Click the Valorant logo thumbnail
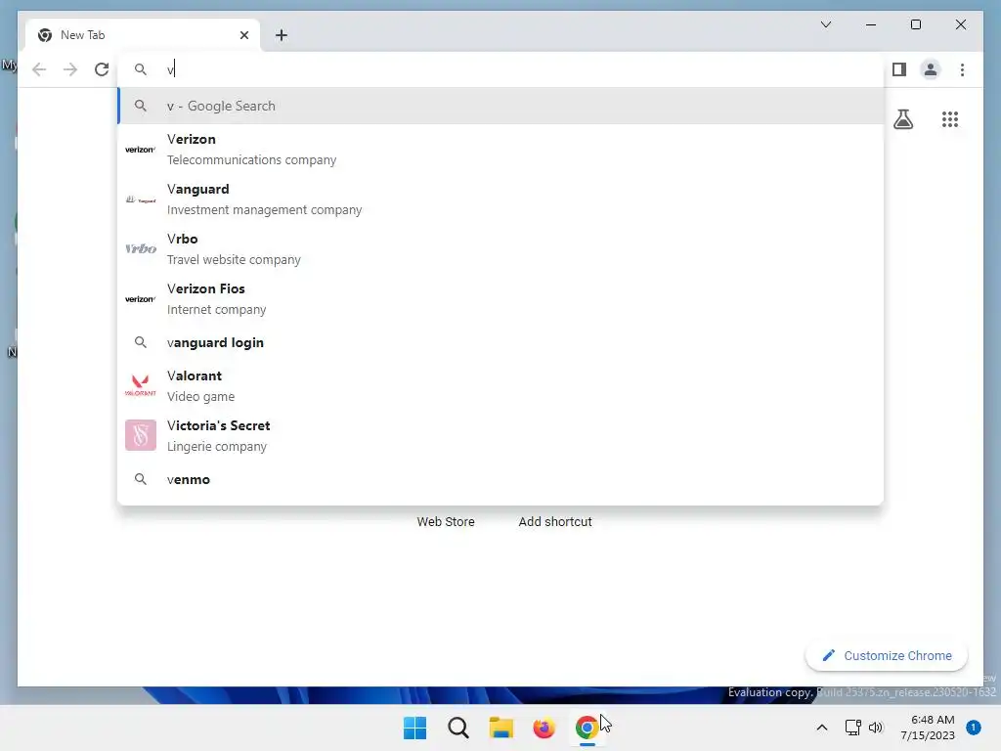The image size is (1001, 751). [x=141, y=385]
